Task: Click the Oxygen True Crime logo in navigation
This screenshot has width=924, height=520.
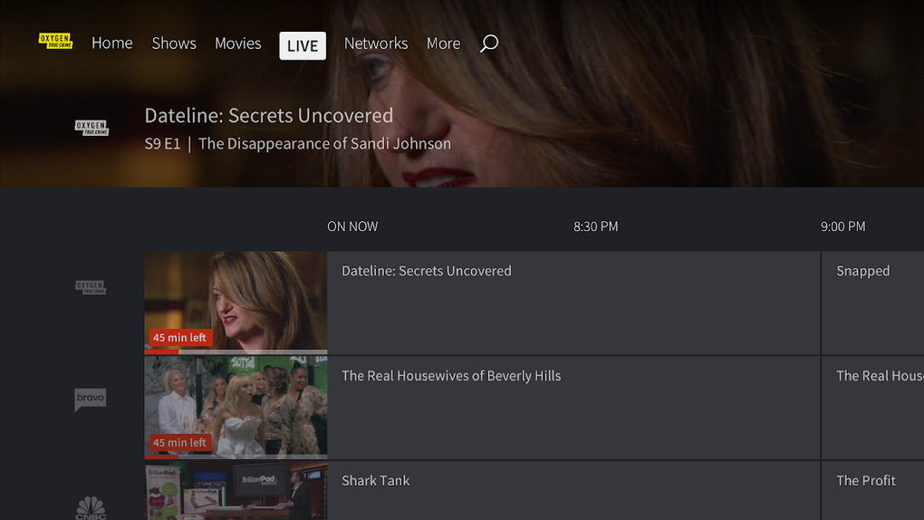Action: click(55, 42)
